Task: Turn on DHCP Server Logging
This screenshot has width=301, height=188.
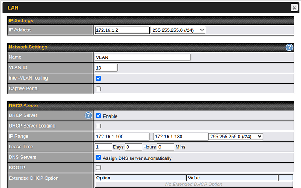Action: [99, 126]
